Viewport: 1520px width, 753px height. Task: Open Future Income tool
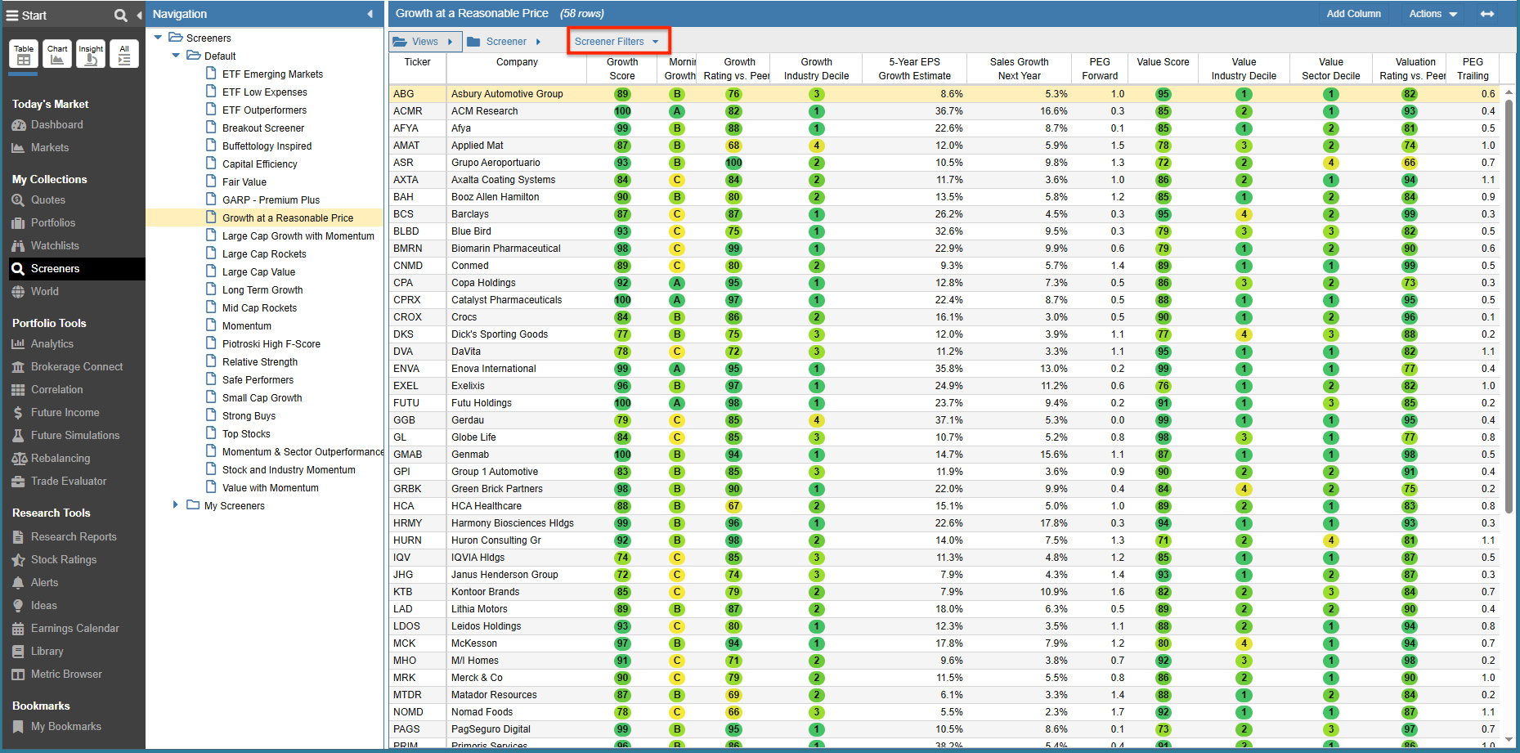(65, 413)
